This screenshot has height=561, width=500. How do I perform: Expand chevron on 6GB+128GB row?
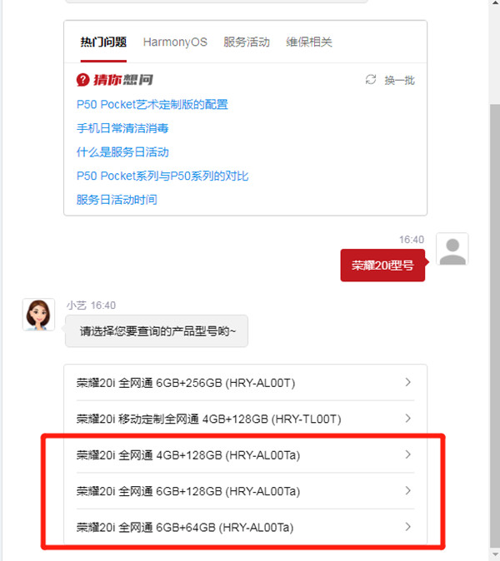[x=407, y=490]
